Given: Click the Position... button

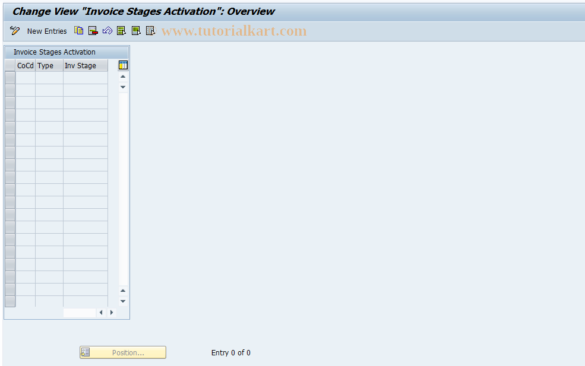Looking at the screenshot, I should (123, 352).
